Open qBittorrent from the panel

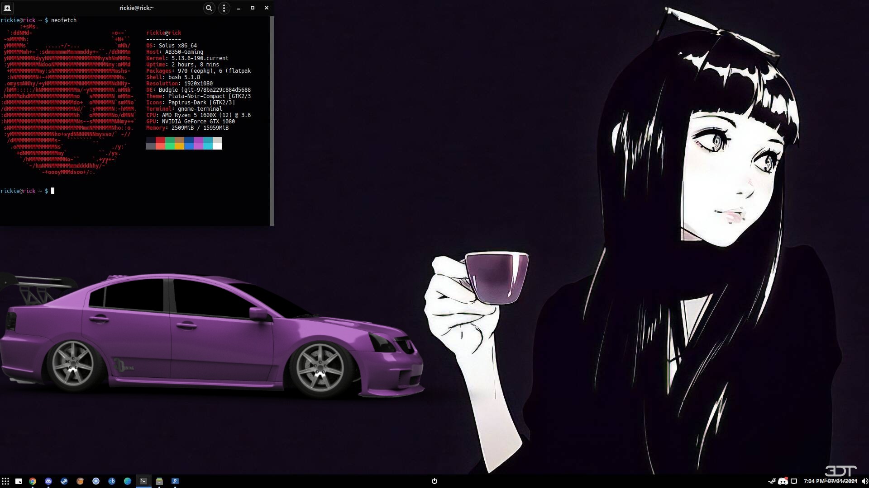112,481
